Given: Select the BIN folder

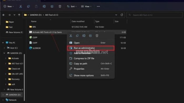Looking at the screenshot, I should point(78,27).
